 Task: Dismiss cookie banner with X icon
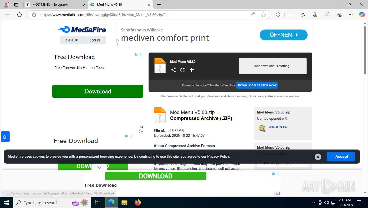coord(318,157)
